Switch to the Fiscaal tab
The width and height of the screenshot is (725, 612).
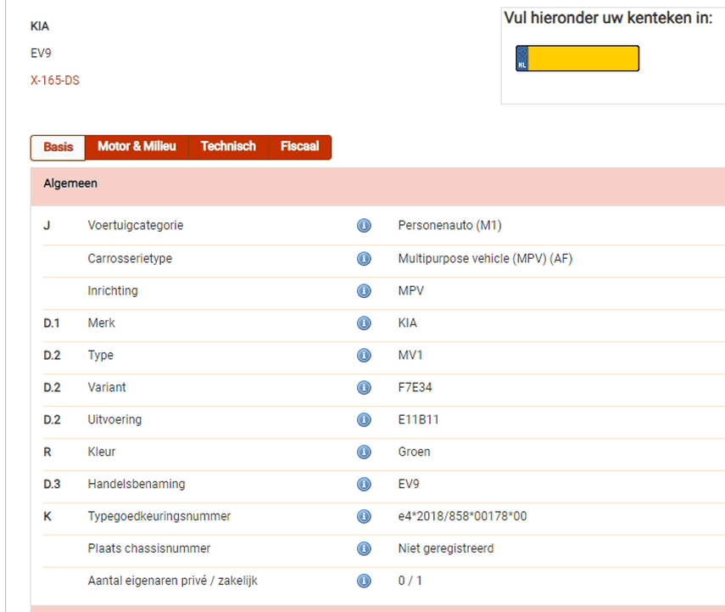point(300,147)
